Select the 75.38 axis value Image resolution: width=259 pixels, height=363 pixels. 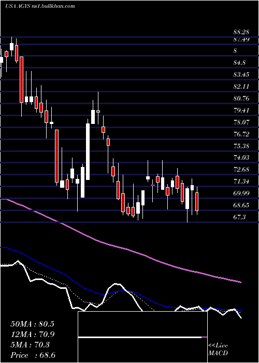(x=241, y=146)
